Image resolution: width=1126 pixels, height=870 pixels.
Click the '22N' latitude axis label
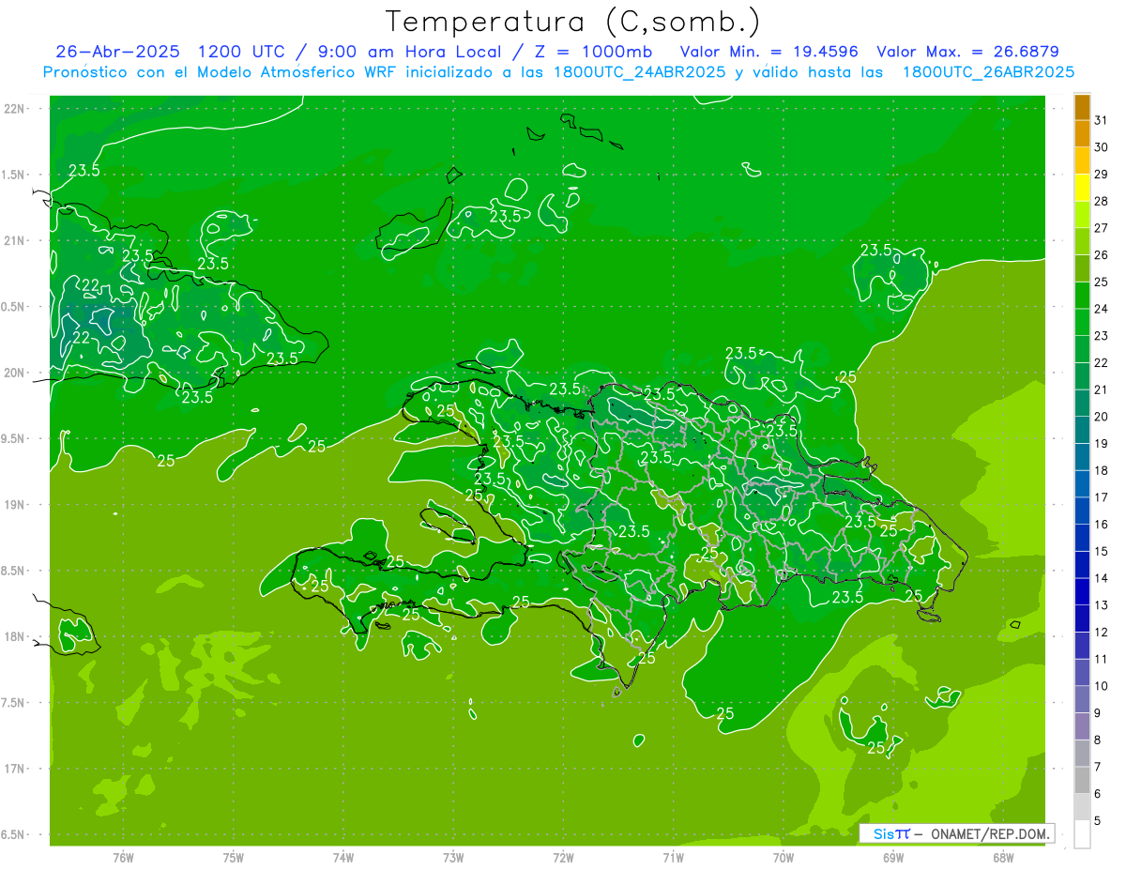[14, 109]
